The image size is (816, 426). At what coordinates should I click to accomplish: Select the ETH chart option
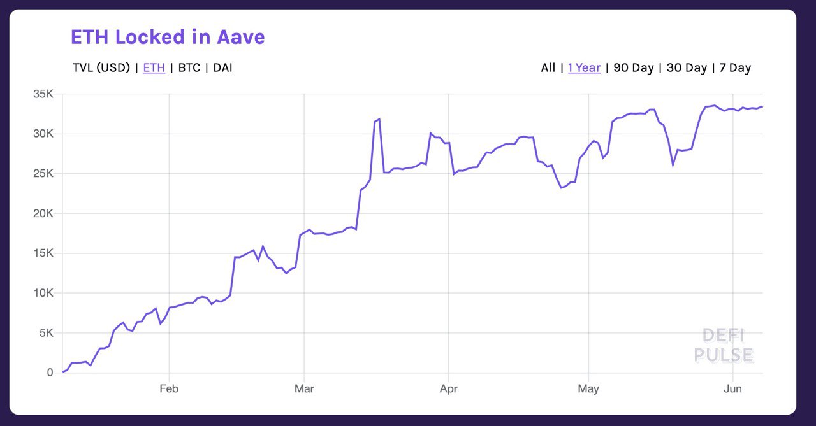[x=154, y=67]
